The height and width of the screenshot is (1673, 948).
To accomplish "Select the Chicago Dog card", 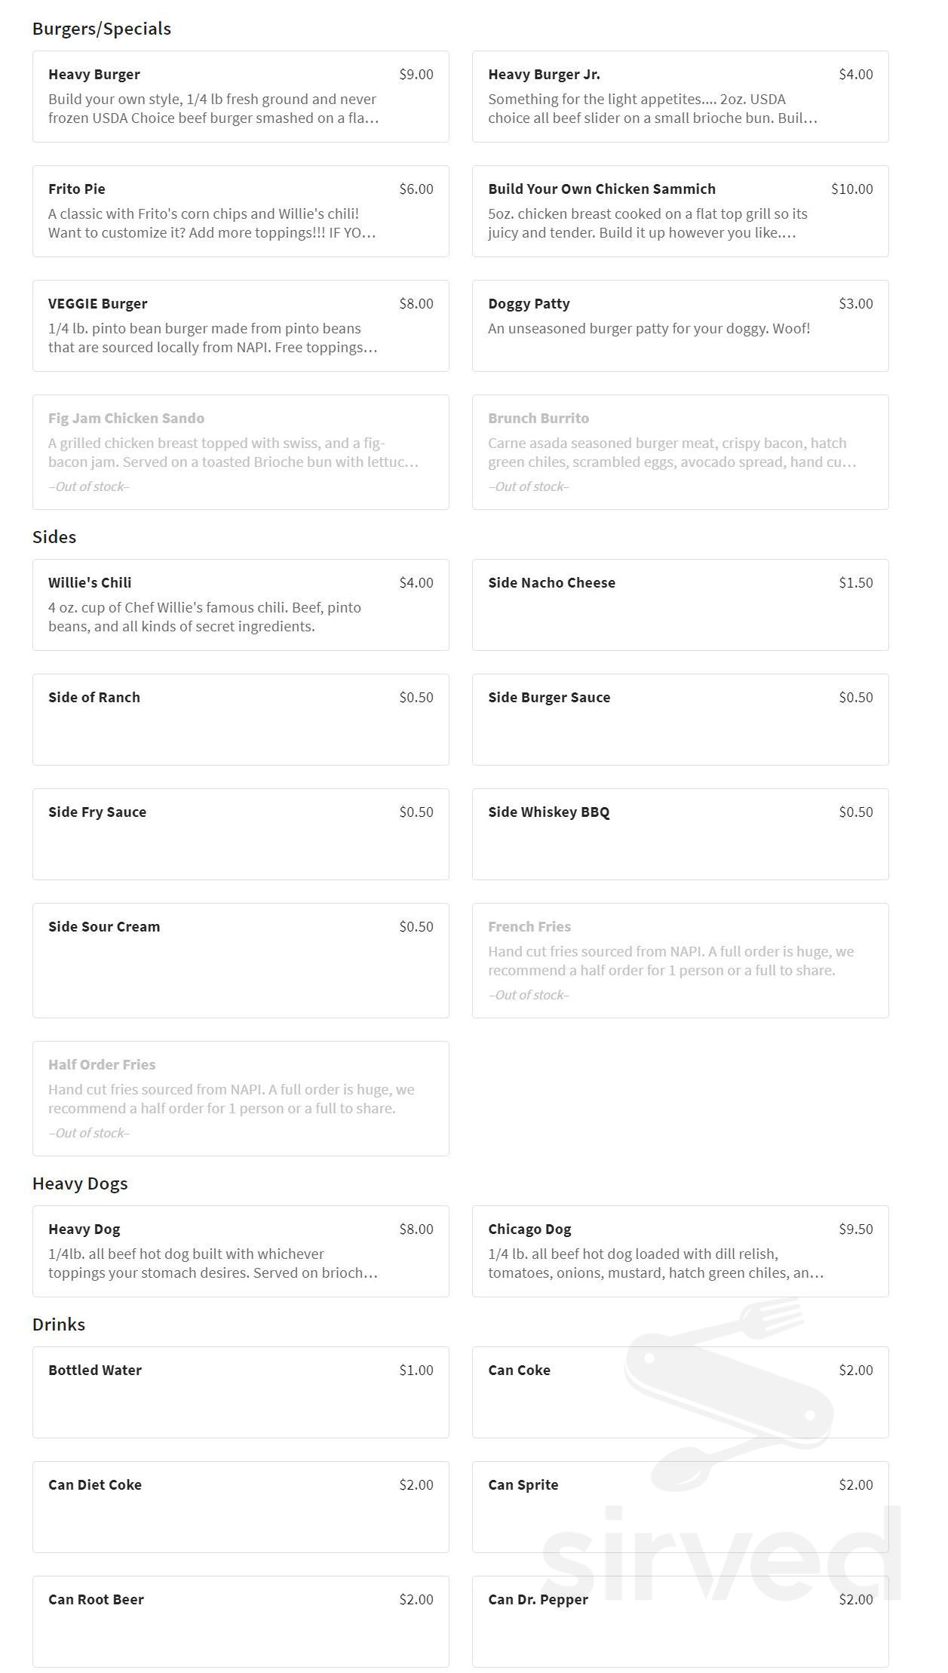I will point(680,1251).
